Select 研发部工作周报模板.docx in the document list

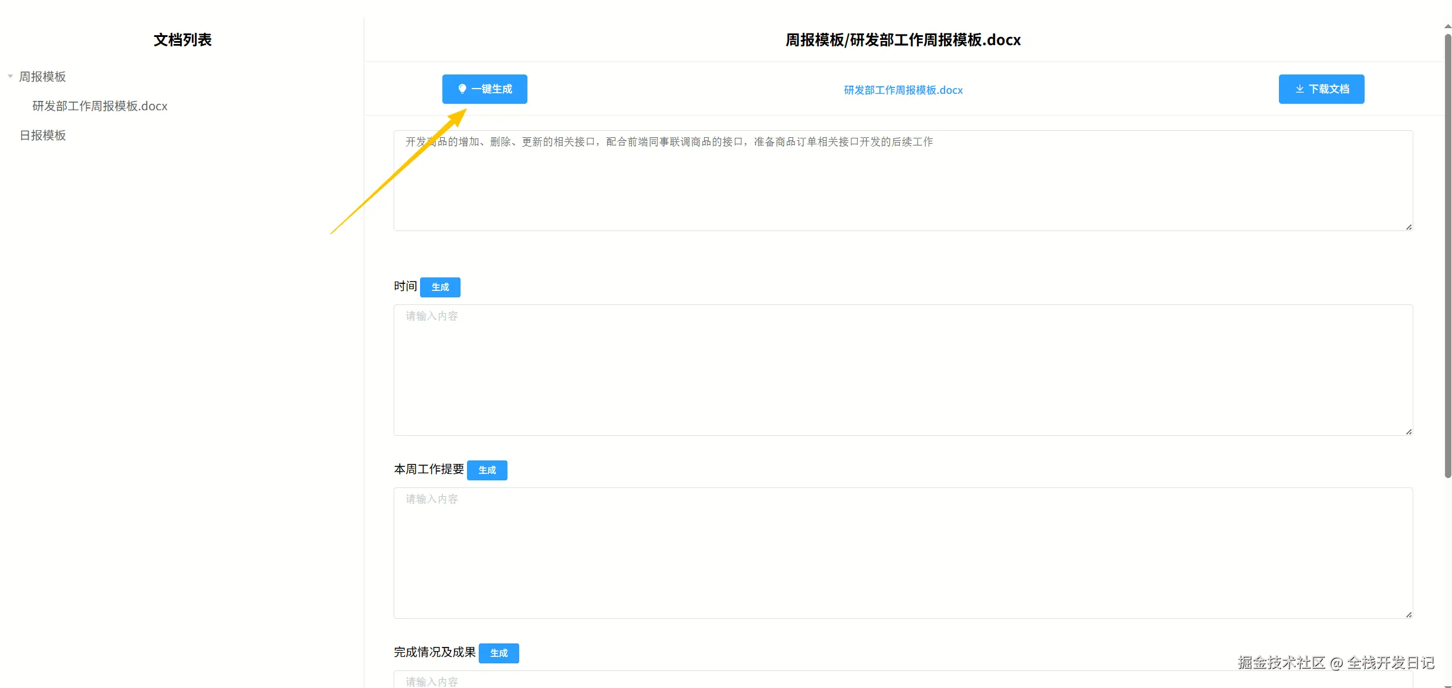100,106
